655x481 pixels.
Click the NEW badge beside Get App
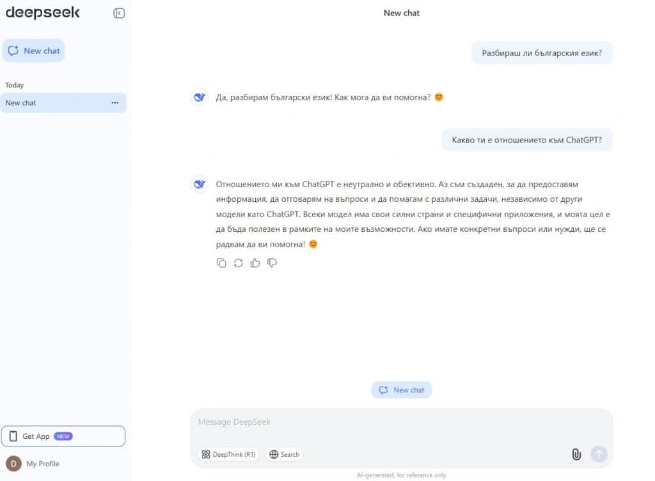pos(63,436)
